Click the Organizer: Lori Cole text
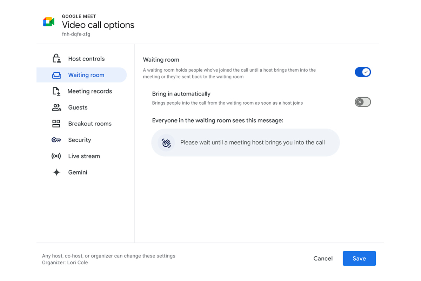421x281 pixels. tap(65, 263)
